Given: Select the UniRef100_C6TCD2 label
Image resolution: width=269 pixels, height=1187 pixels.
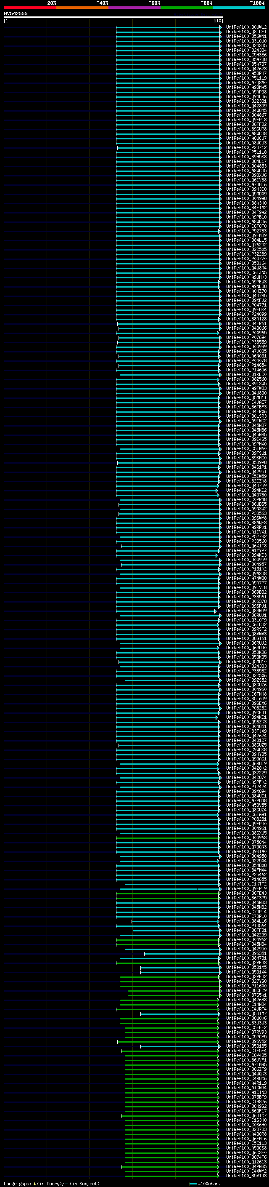Looking at the screenshot, I should click(x=246, y=625).
